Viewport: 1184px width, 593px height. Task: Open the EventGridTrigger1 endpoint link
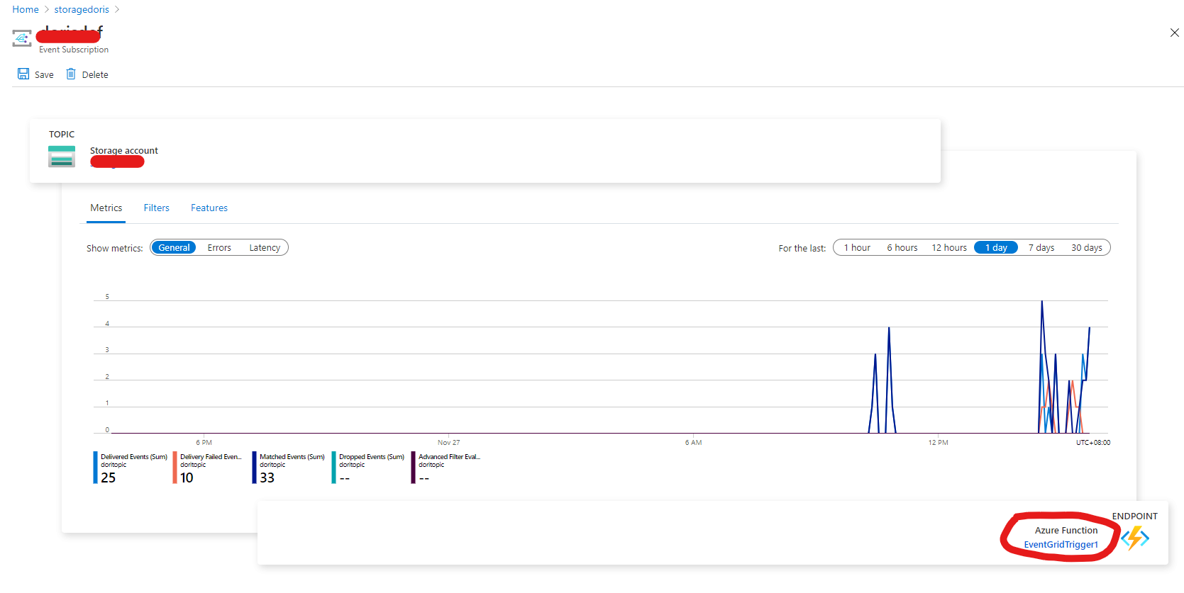coord(1061,544)
